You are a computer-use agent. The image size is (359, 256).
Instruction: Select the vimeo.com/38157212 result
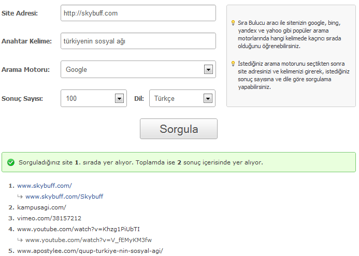(x=49, y=218)
